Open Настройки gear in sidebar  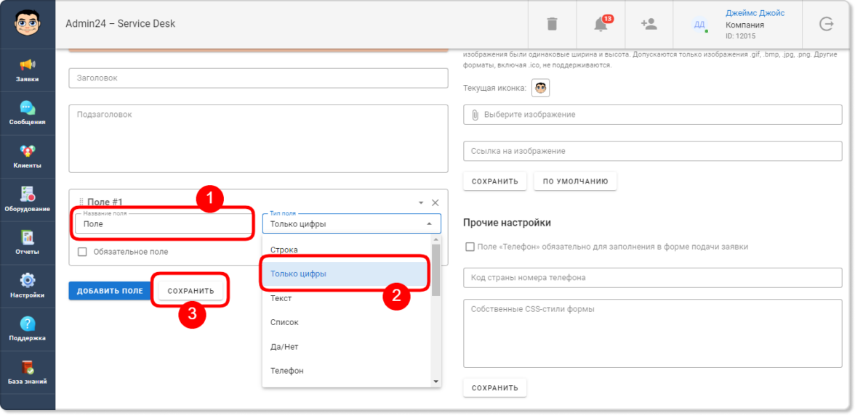[28, 286]
